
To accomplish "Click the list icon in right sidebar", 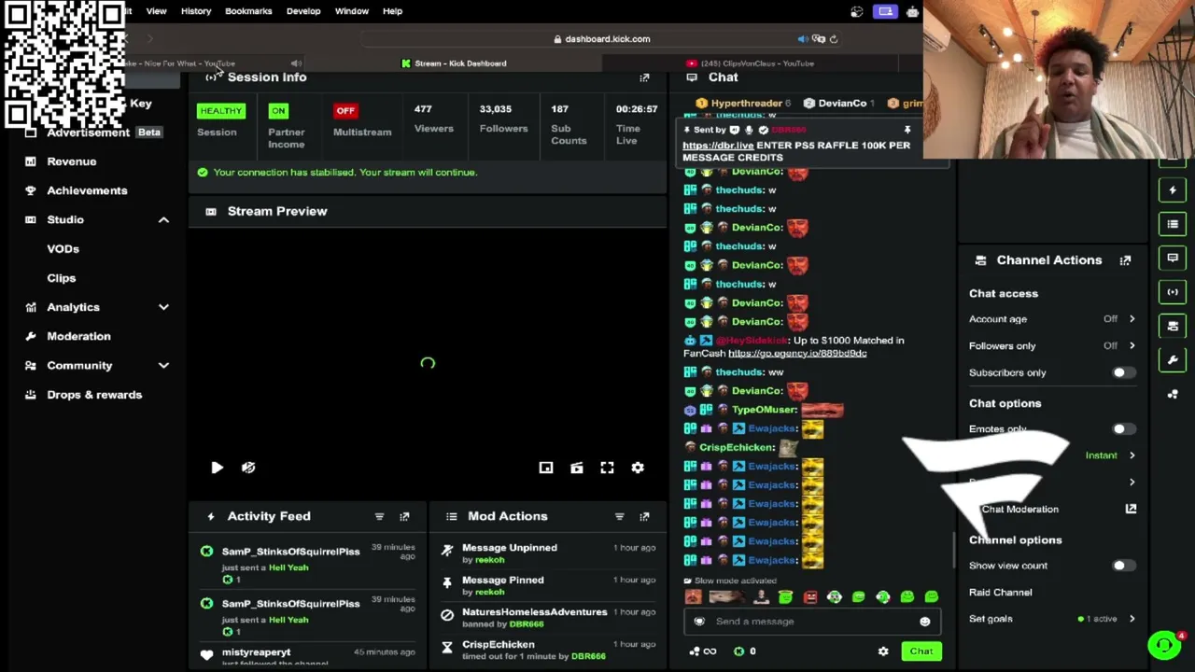I will tap(1173, 224).
